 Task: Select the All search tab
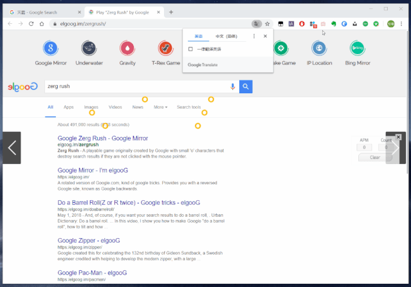tap(50, 107)
